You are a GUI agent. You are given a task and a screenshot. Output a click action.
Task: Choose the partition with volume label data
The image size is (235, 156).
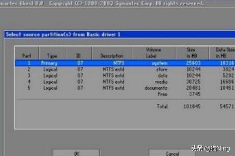click(x=117, y=76)
